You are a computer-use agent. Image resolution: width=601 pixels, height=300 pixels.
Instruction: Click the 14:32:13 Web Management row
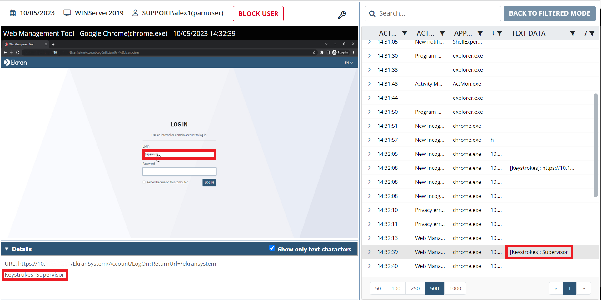click(479, 238)
